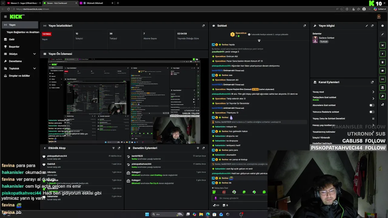Viewport: 388px width, 218px height.
Task: Open the browser tab list dropdown
Action: coord(3,3)
